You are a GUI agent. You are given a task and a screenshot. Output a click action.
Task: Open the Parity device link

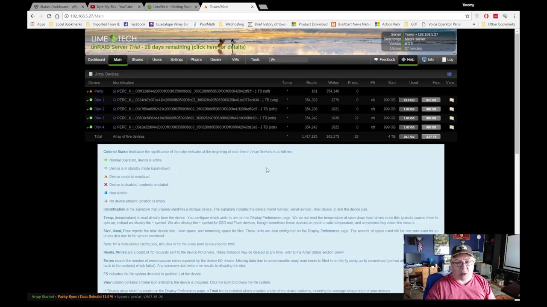[99, 91]
